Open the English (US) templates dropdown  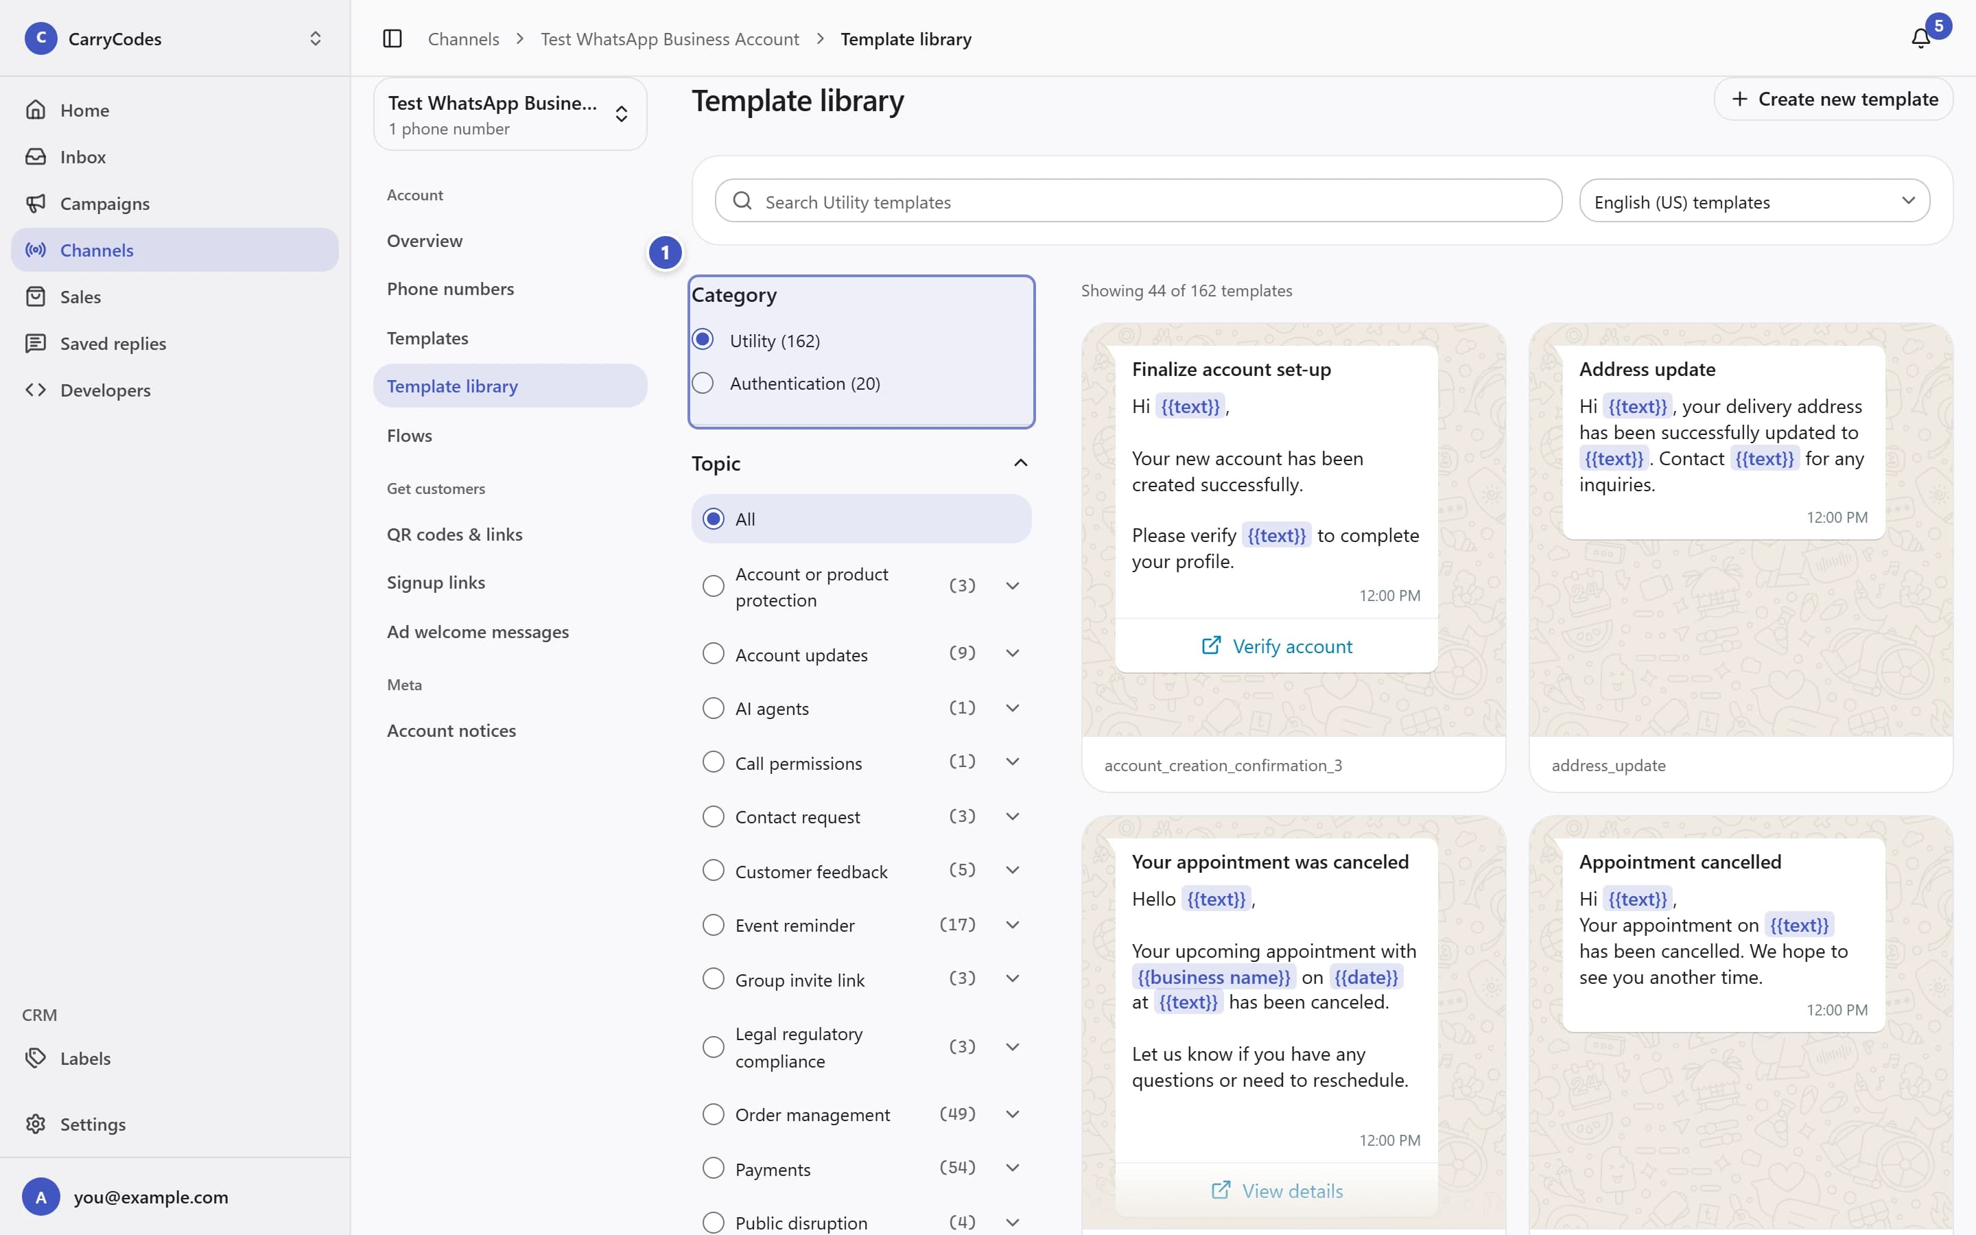click(1754, 201)
